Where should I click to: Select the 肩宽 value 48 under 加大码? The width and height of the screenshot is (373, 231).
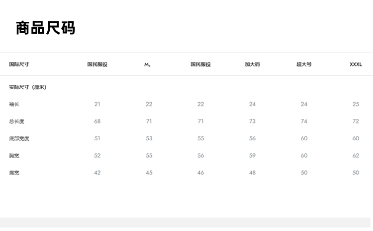point(252,173)
